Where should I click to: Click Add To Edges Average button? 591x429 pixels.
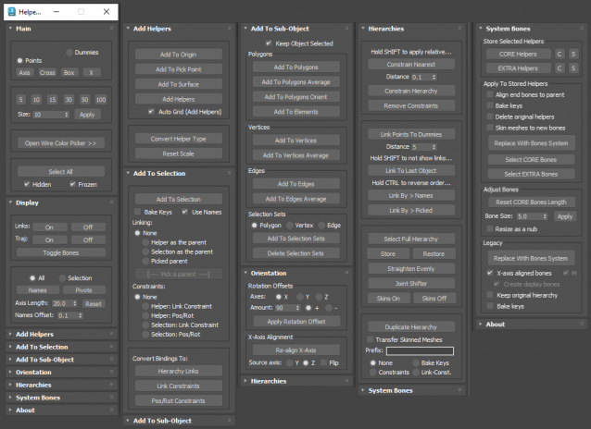[295, 199]
